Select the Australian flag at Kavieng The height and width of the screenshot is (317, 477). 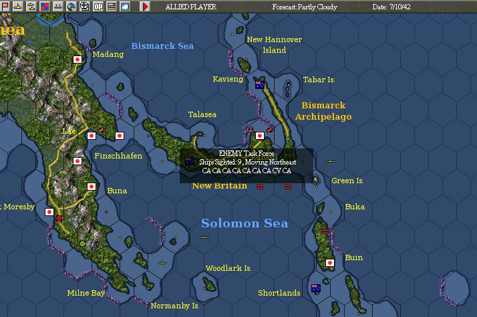tap(260, 85)
